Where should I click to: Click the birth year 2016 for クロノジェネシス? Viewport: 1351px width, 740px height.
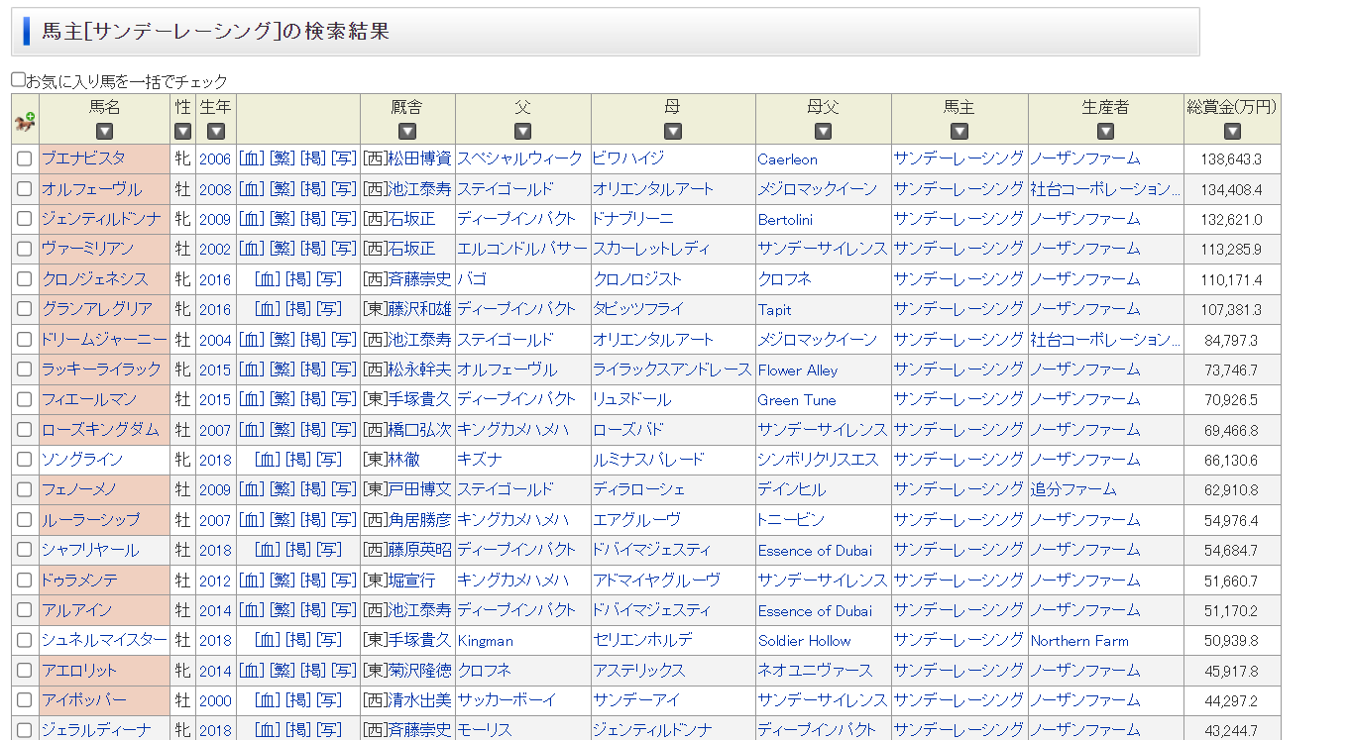[214, 280]
